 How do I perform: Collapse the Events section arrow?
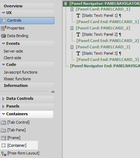(x=4, y=44)
